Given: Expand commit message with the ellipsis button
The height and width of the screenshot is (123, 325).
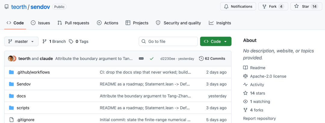Looking at the screenshot, I should pyautogui.click(x=141, y=58).
